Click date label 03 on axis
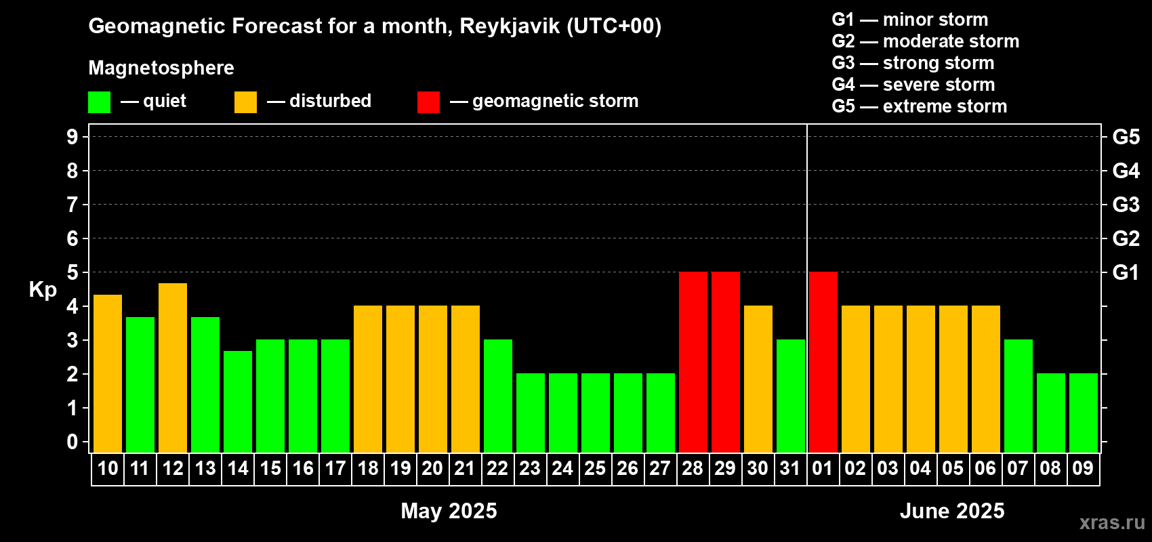 coord(888,469)
